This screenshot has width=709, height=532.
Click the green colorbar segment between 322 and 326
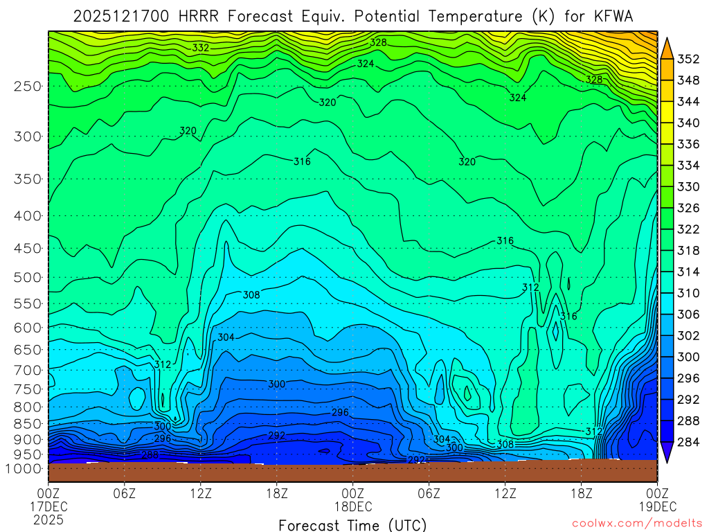click(667, 218)
